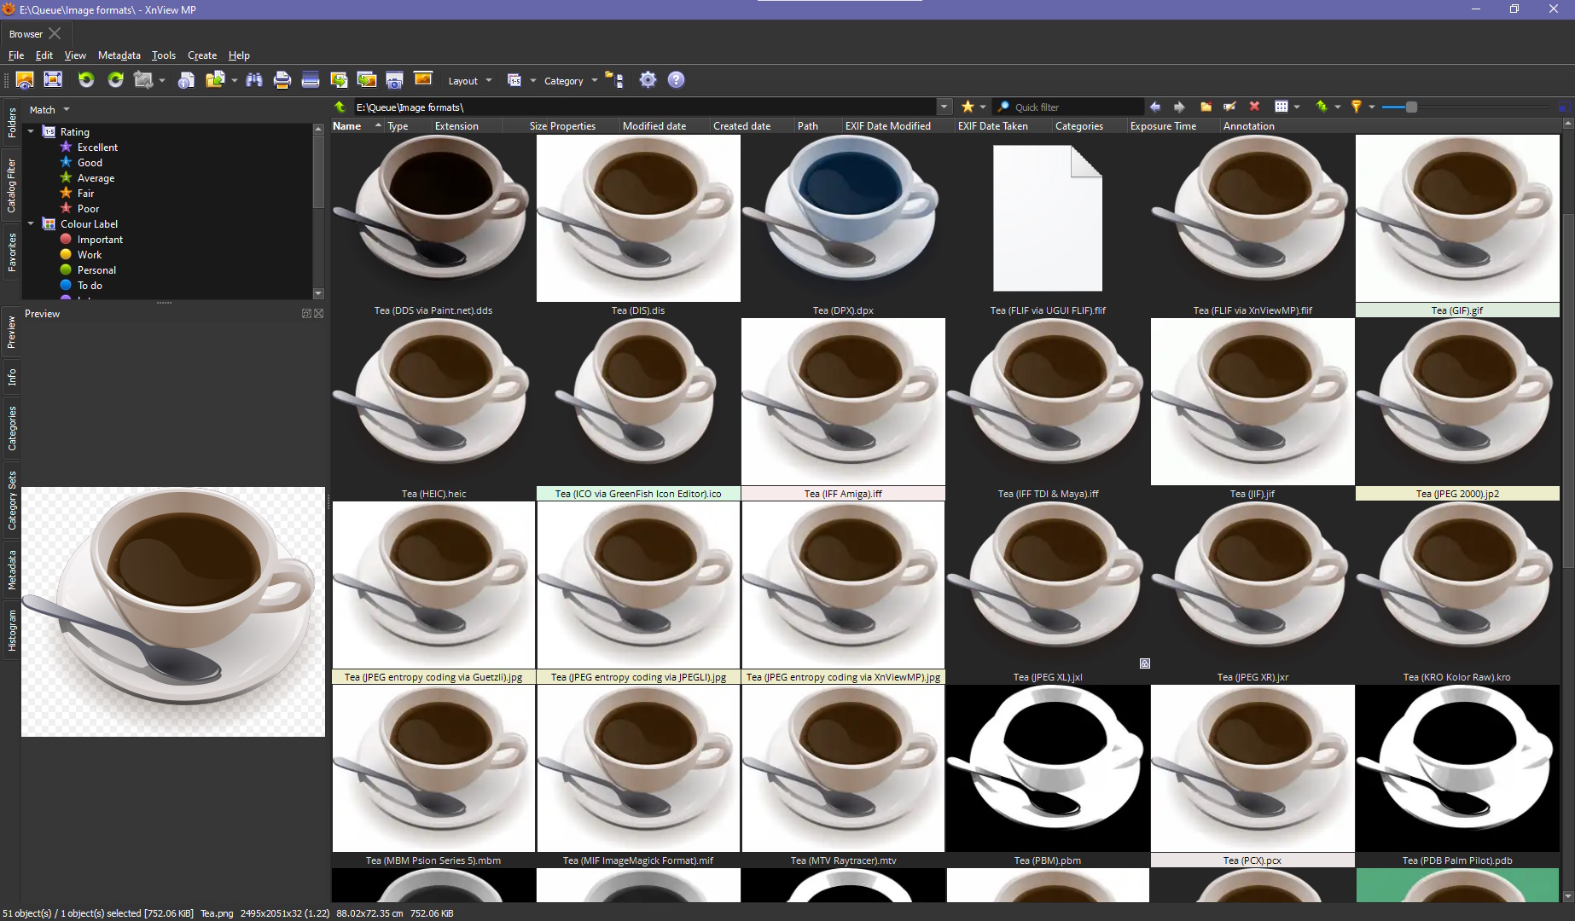Image resolution: width=1575 pixels, height=921 pixels.
Task: Switch to the Catalog Filter side tab
Action: pos(11,185)
